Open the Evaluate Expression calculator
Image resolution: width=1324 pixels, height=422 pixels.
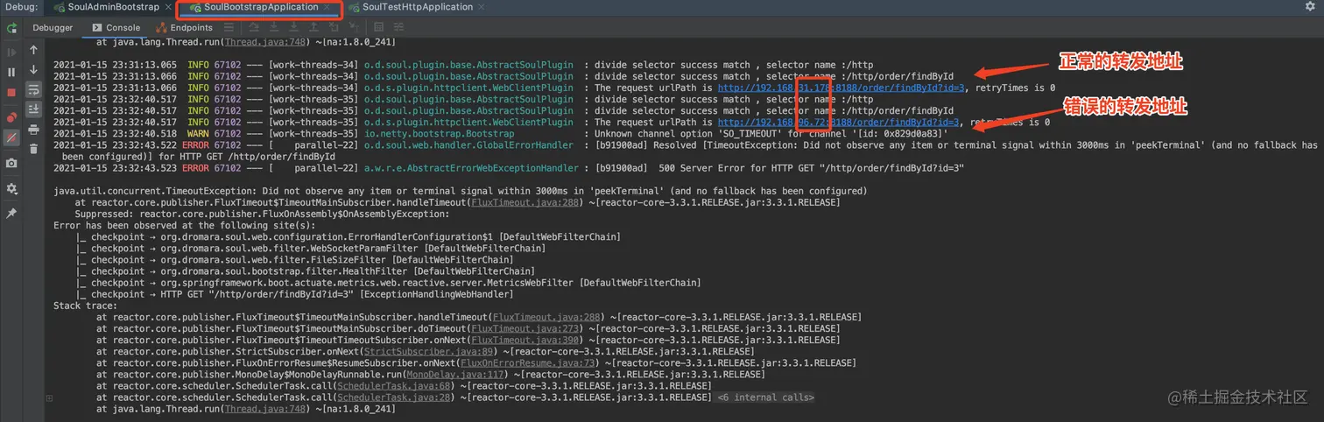click(x=377, y=27)
